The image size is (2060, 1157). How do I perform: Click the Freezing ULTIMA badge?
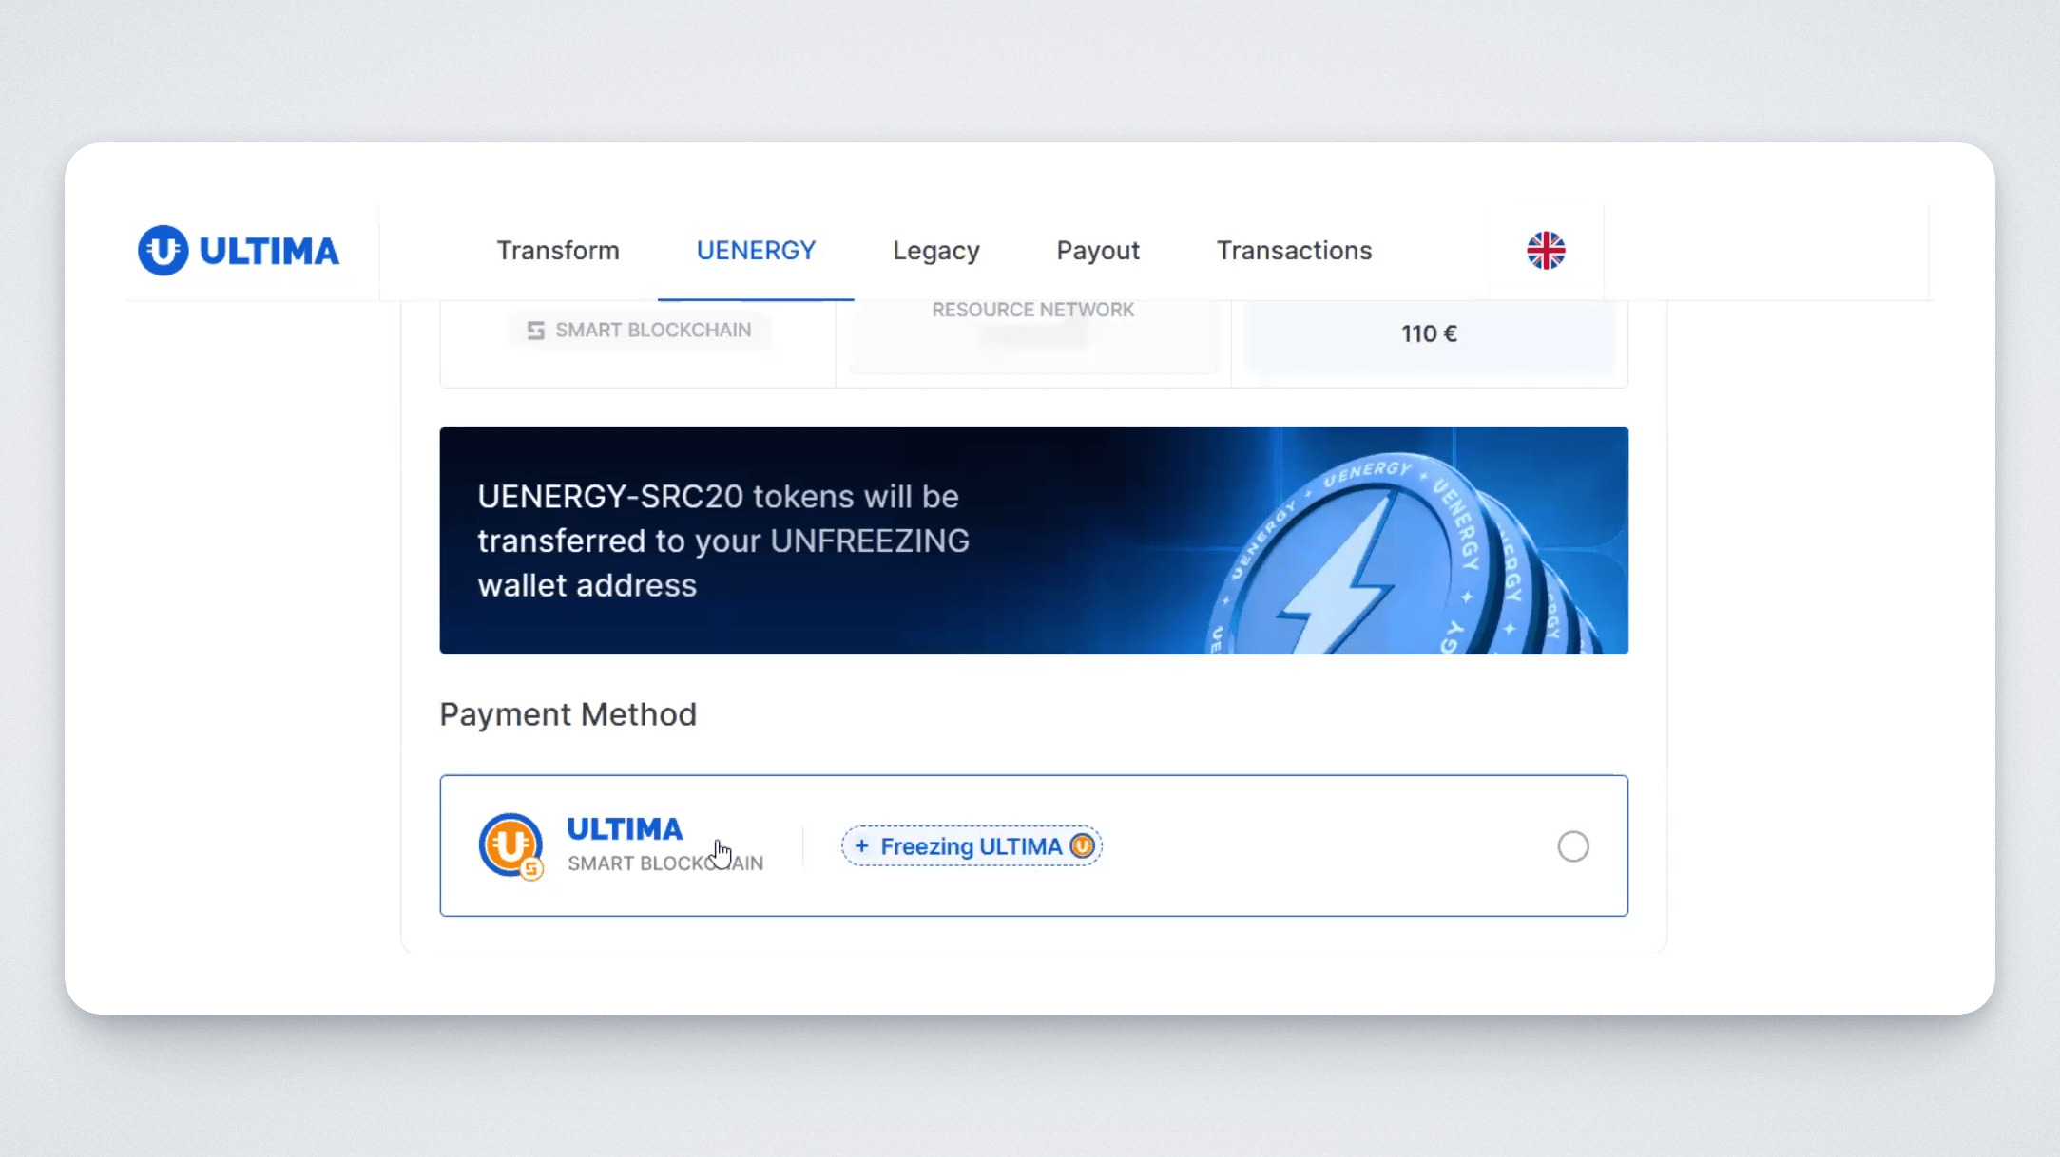click(x=972, y=845)
